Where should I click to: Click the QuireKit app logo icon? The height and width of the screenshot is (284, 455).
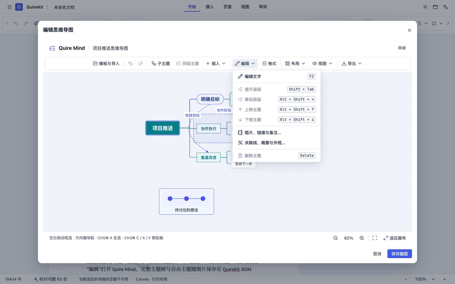click(x=19, y=7)
